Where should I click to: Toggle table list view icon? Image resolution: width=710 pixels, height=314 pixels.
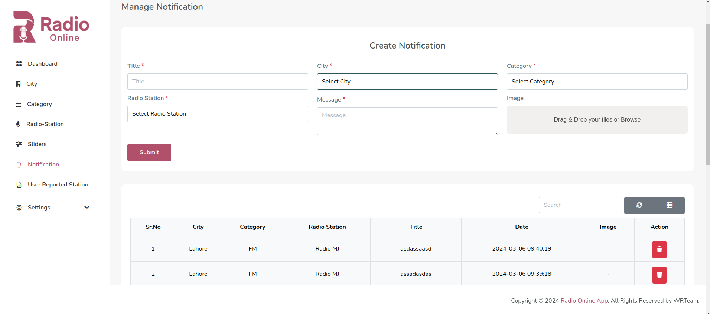coord(670,205)
